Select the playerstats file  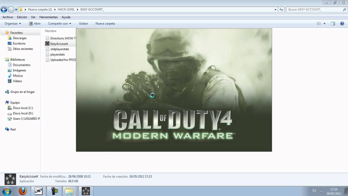57,54
